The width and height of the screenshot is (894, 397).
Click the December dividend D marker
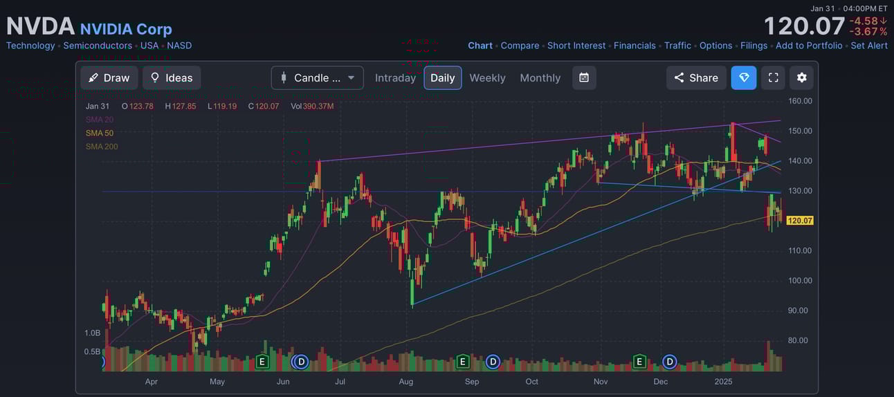pos(669,361)
